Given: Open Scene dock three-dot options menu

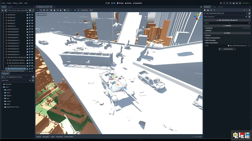Looking at the screenshot, I should pyautogui.click(x=33, y=10).
